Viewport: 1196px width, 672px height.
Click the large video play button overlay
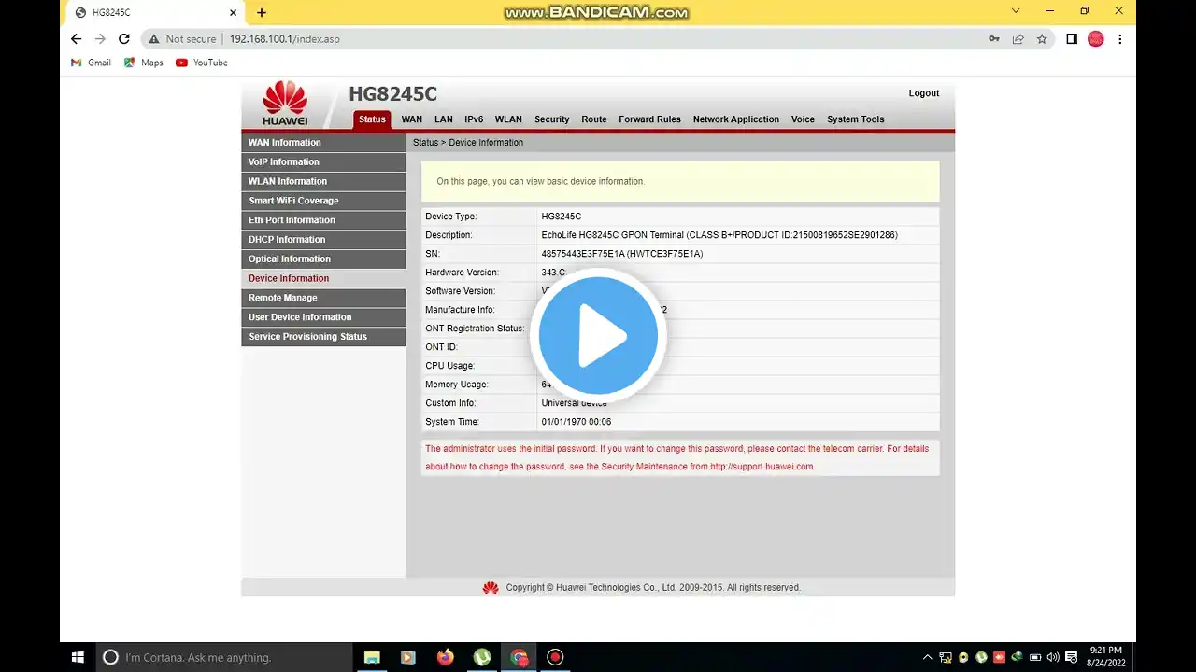(598, 335)
